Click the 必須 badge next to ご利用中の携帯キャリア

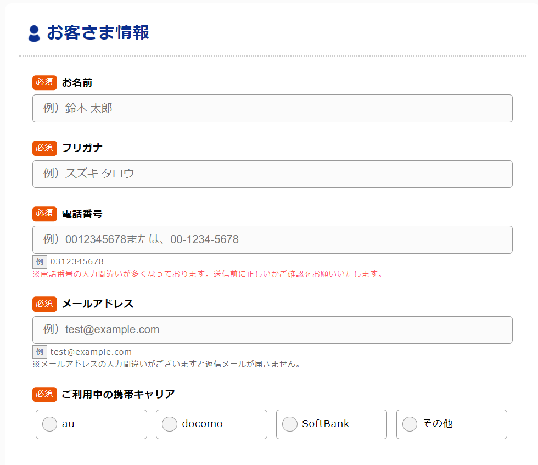44,394
